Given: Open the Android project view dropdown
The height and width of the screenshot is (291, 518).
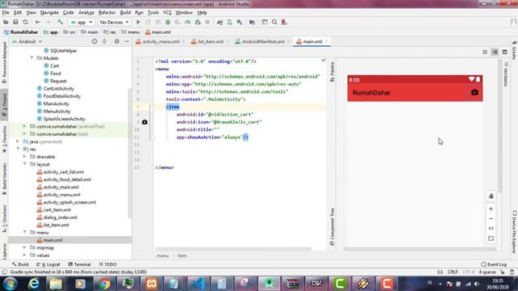Looking at the screenshot, I should point(27,41).
